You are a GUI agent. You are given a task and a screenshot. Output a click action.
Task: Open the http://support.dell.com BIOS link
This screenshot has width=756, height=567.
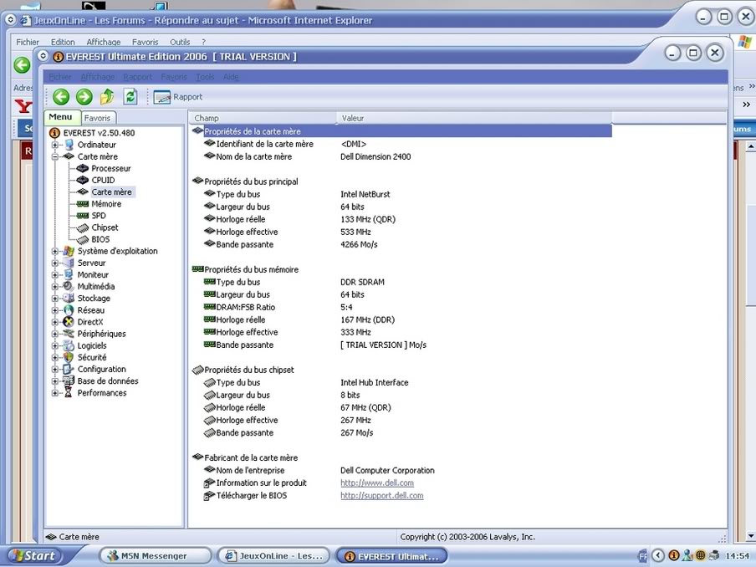[x=382, y=496]
